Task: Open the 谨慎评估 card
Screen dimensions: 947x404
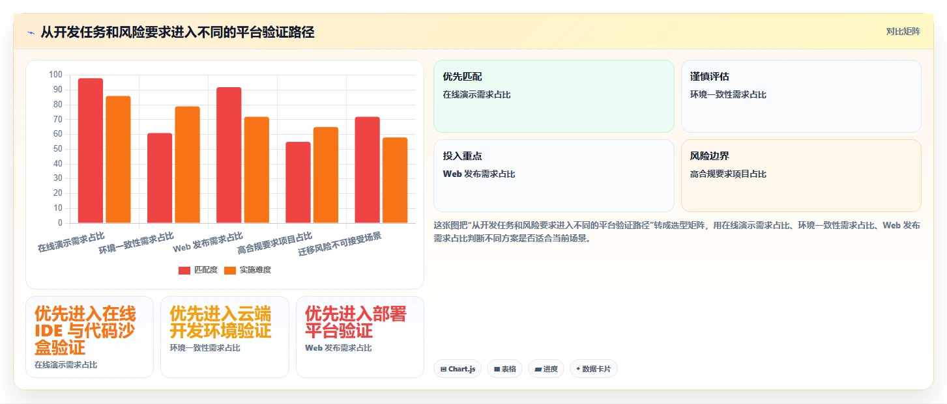Action: (x=801, y=96)
